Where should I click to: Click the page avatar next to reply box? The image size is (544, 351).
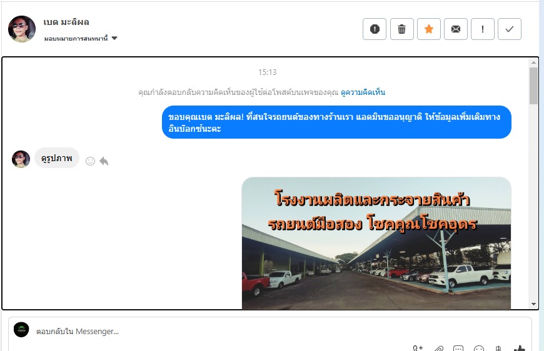21,330
